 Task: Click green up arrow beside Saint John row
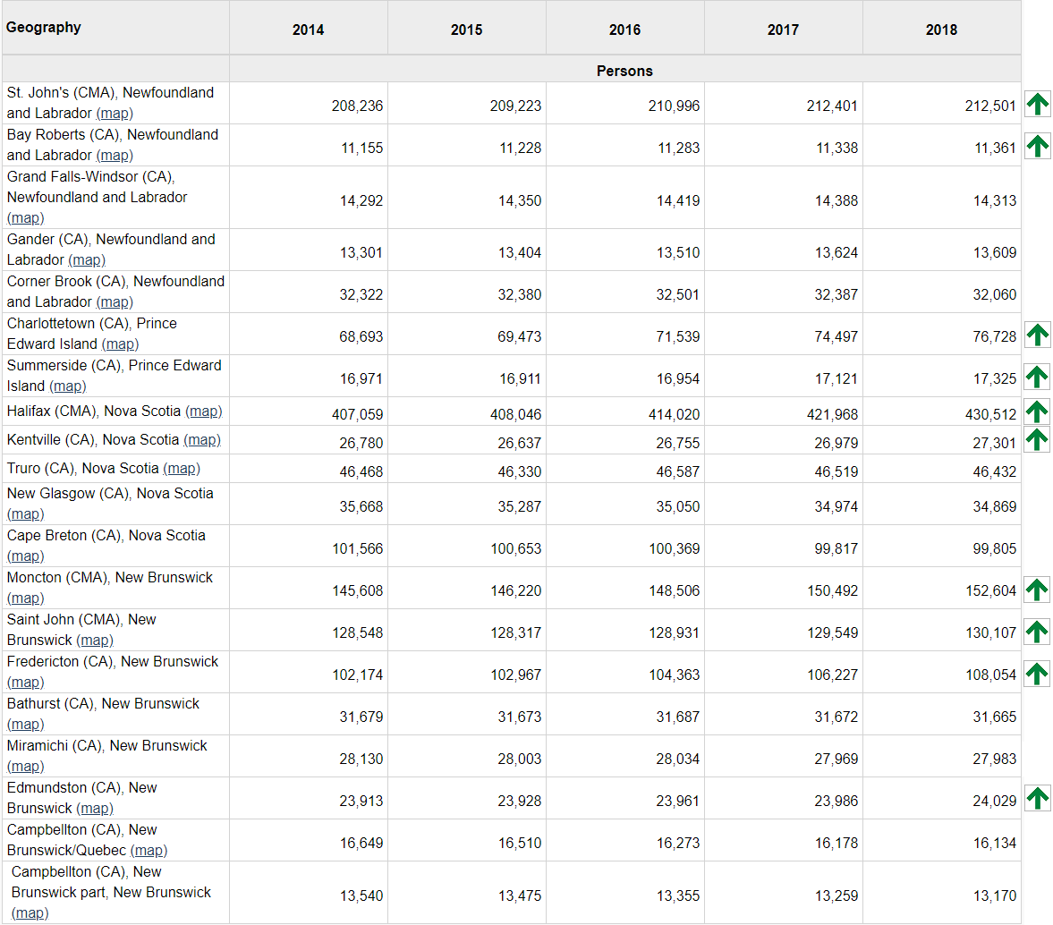(1038, 632)
